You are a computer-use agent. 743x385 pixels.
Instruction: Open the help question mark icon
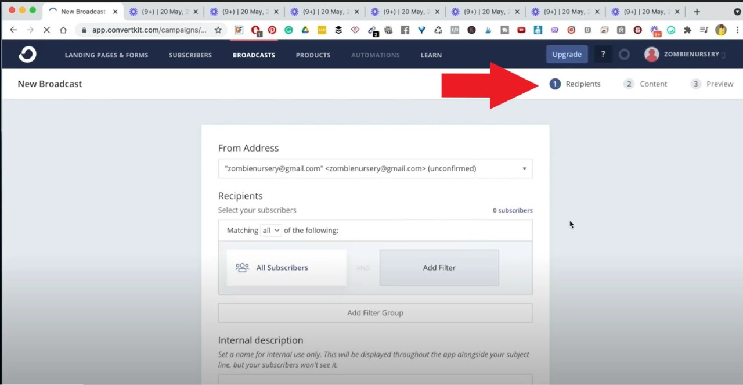[603, 54]
